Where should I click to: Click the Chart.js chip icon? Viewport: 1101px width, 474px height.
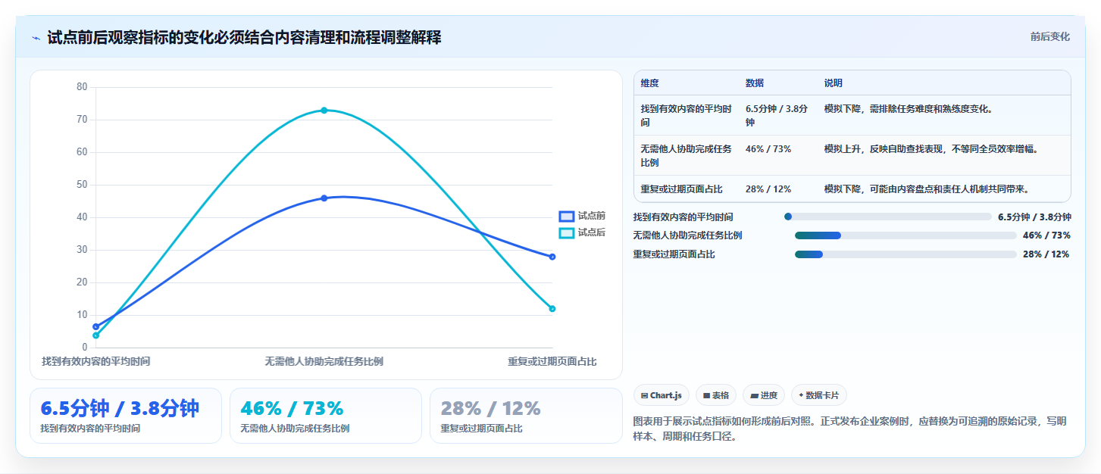pos(644,395)
